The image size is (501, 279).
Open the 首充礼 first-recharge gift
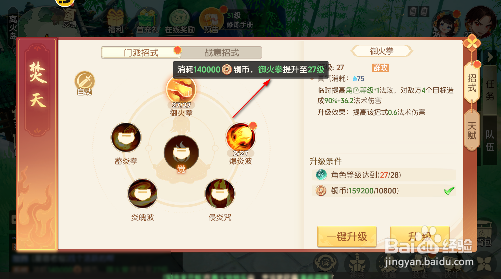pyautogui.click(x=147, y=21)
